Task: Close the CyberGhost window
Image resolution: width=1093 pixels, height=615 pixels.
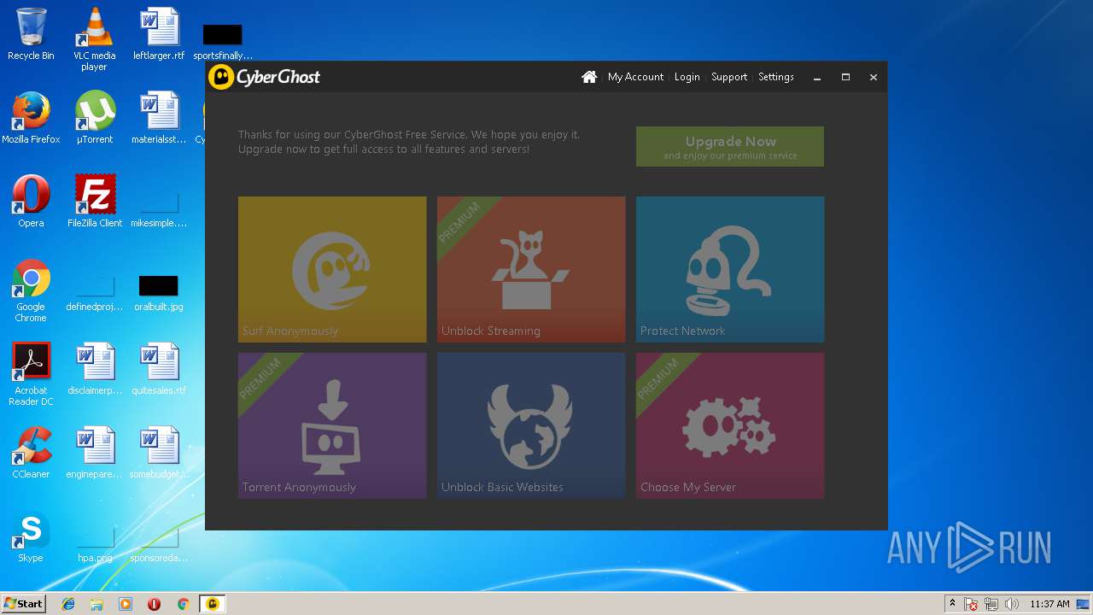Action: click(x=874, y=77)
